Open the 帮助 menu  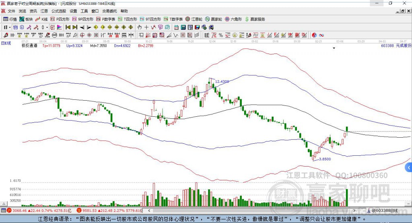pos(124,11)
